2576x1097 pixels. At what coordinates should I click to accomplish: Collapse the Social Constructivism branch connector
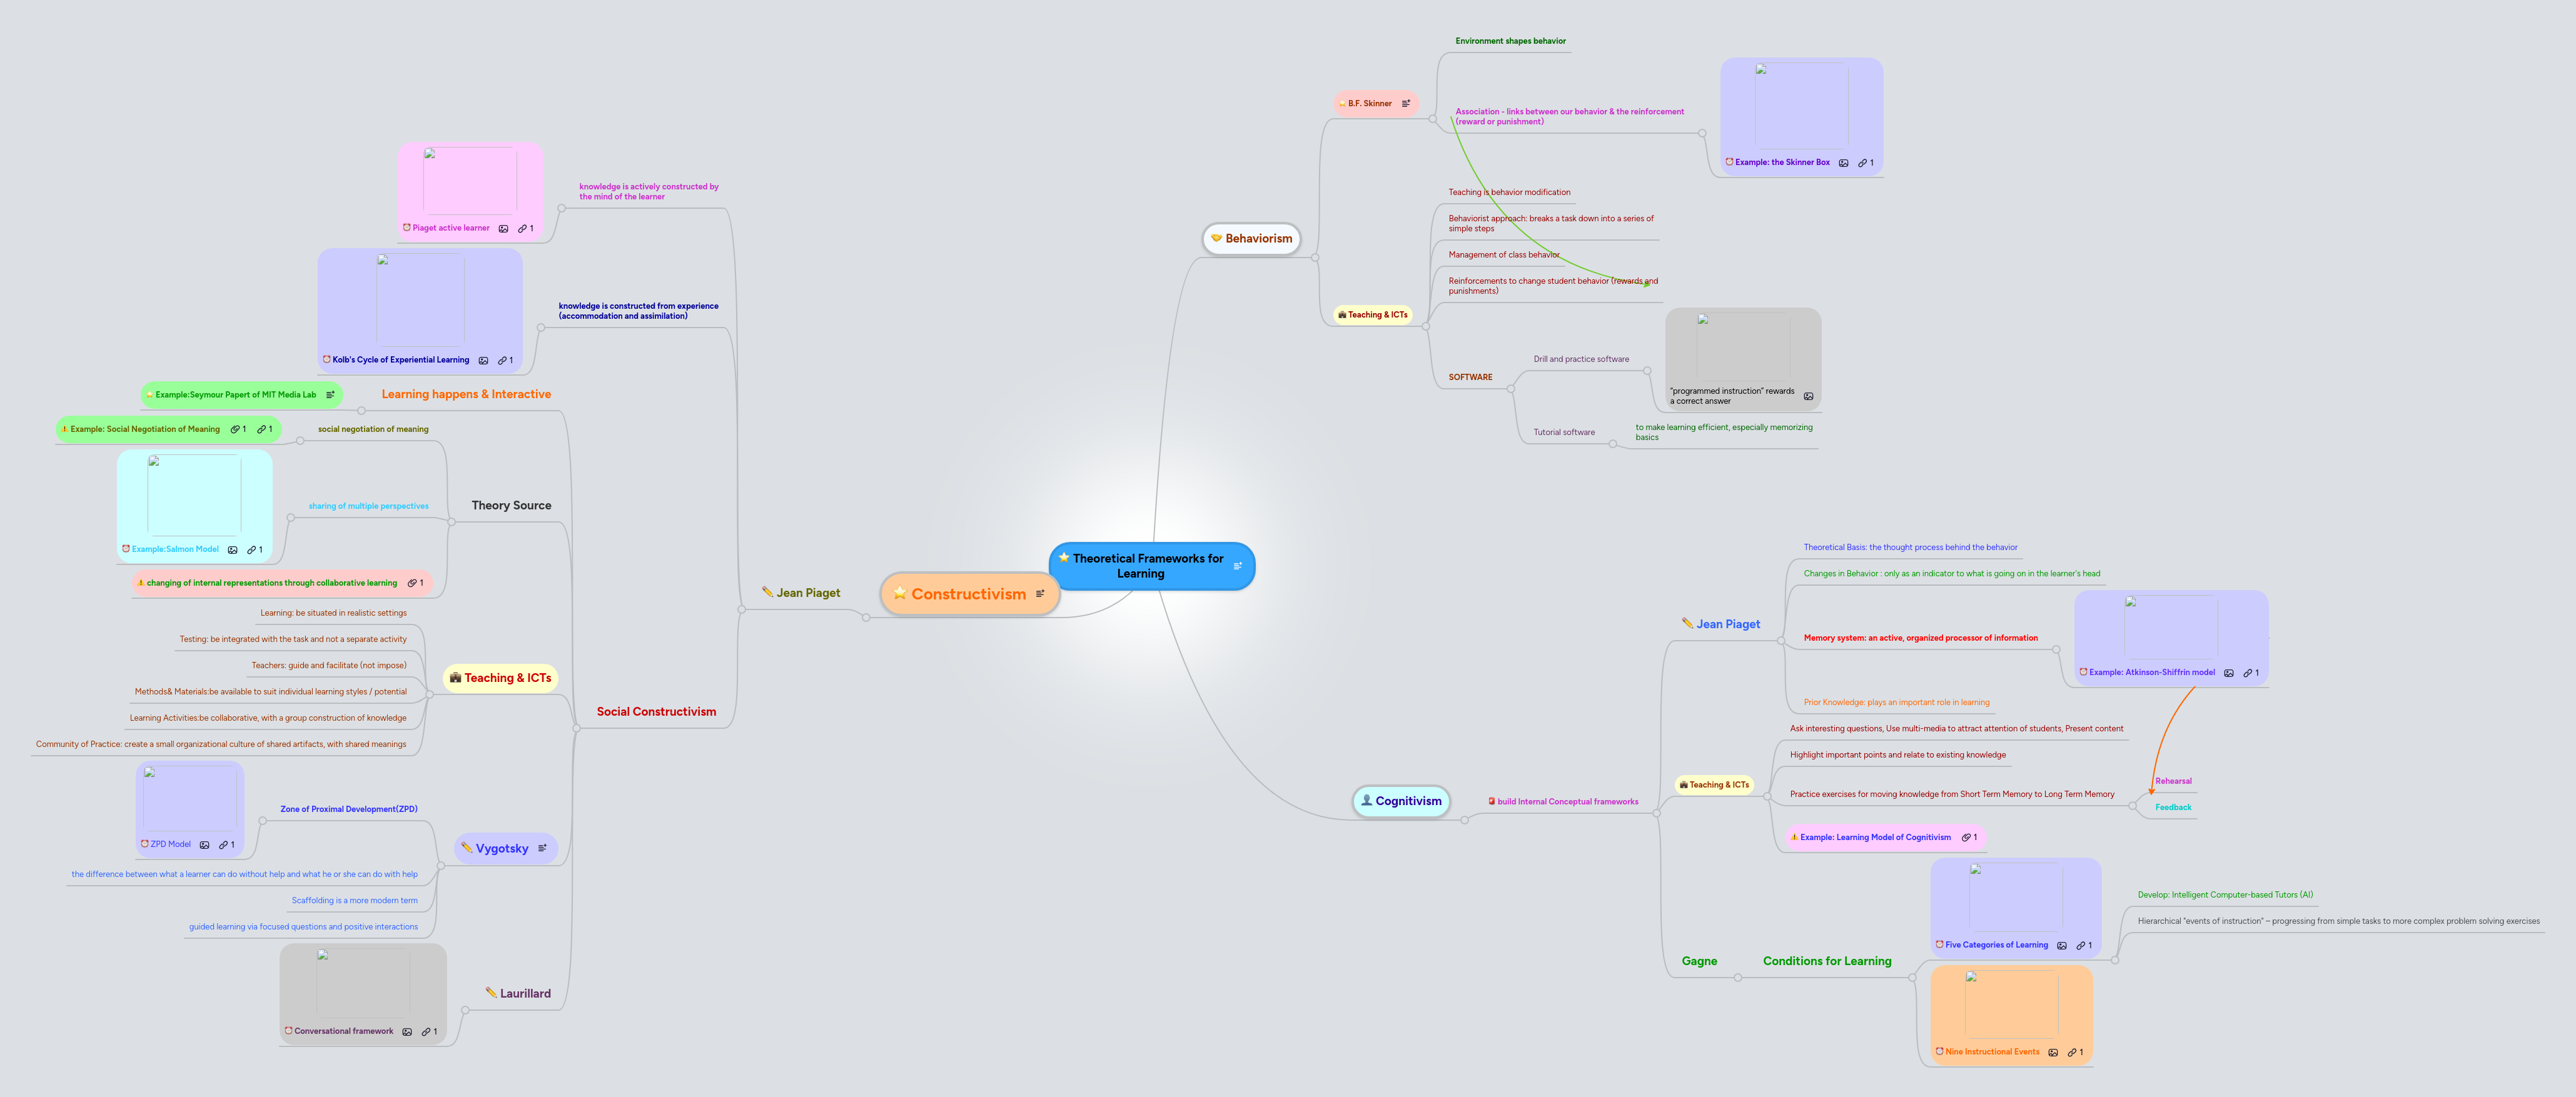tap(576, 728)
